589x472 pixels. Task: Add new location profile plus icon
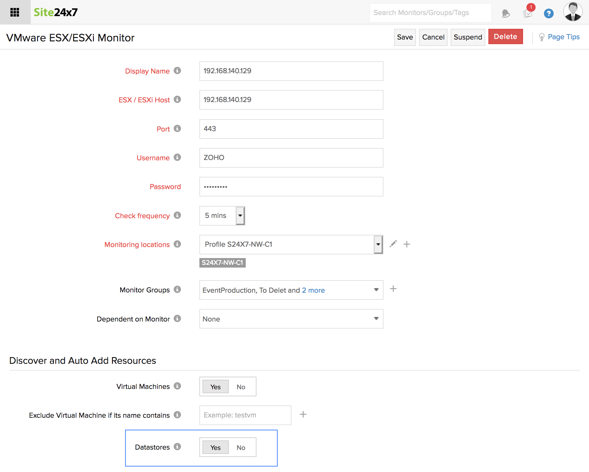point(407,244)
